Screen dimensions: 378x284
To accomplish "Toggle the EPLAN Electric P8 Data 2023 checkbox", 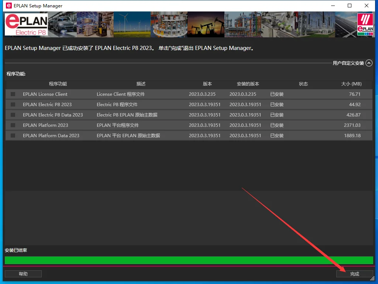I will pyautogui.click(x=13, y=115).
